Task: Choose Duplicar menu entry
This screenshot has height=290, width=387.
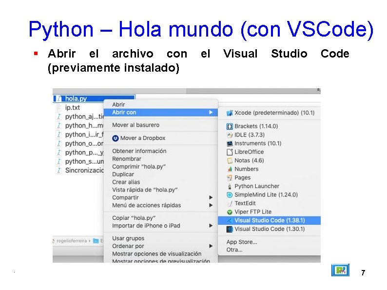Action: tap(161, 174)
